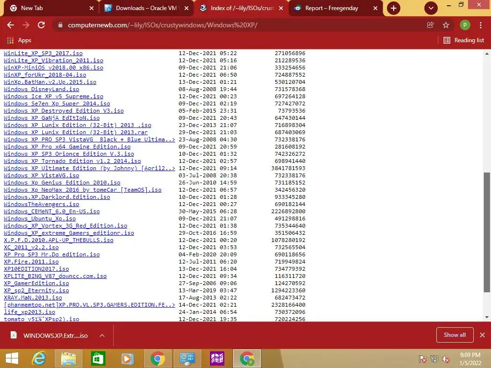Open XP.Fire.2011.iso link
Screen dimensions: 491x368
click(x=31, y=262)
